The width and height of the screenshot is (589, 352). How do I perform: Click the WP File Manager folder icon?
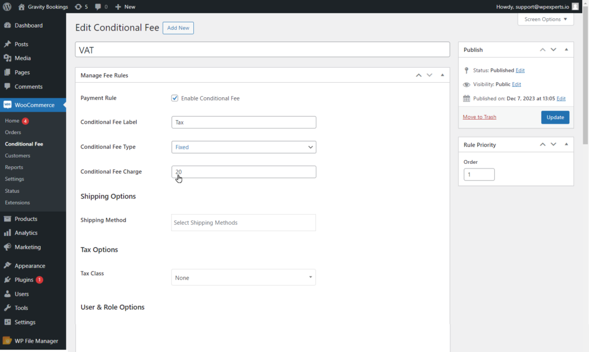pos(7,340)
